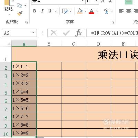Open the Font (字体) dialog launcher
Viewport: 138px width, 138px height.
(113, 22)
